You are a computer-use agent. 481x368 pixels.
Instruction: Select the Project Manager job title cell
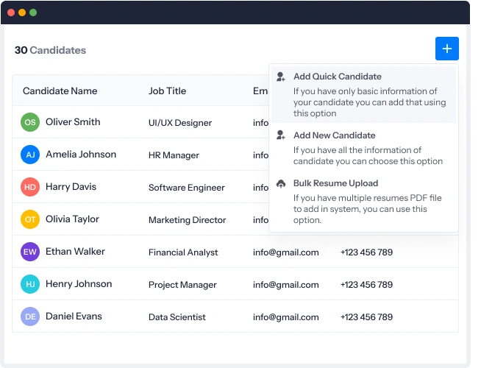pos(182,285)
